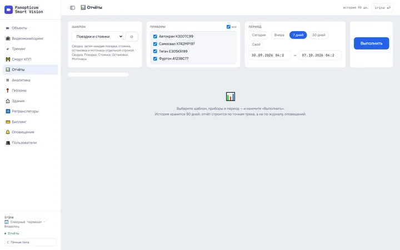Image resolution: width=400 pixels, height=250 pixels.
Task: Click the hint 'Выберите шаблон, приборы и период'
Action: (x=231, y=108)
